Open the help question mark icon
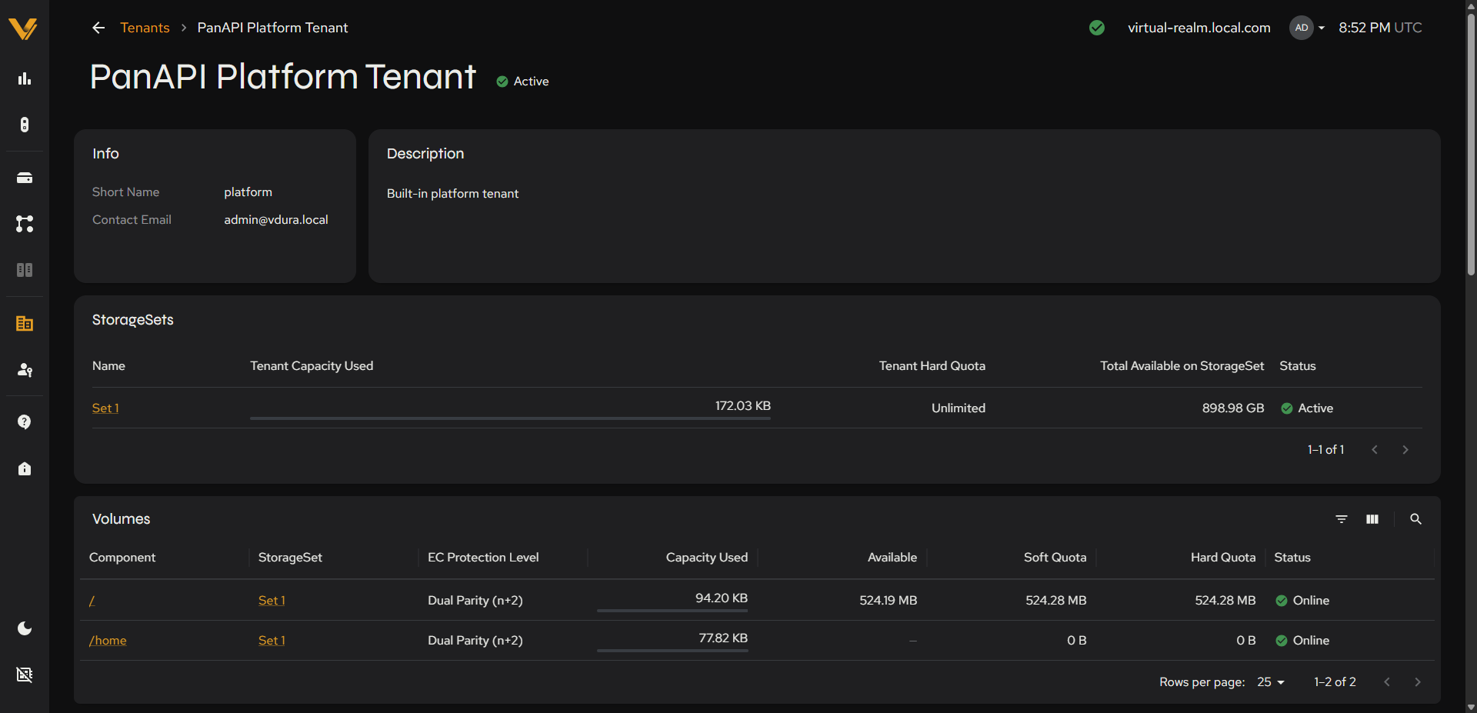Screen dimensions: 1477x713 pyautogui.click(x=25, y=422)
